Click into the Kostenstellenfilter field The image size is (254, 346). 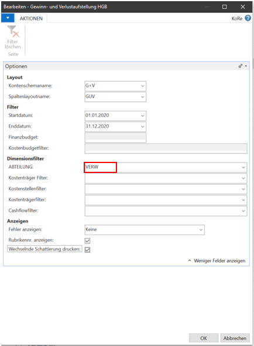tap(166, 189)
